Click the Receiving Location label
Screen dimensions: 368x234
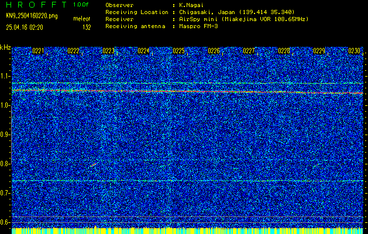137,12
